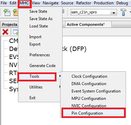Open the Debug menu
Screen dimensions: 131x125
click(x=122, y=3)
